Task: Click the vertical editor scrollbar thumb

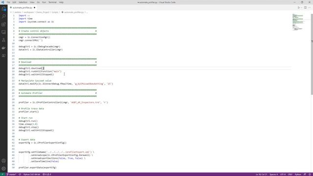Action: (x=312, y=54)
